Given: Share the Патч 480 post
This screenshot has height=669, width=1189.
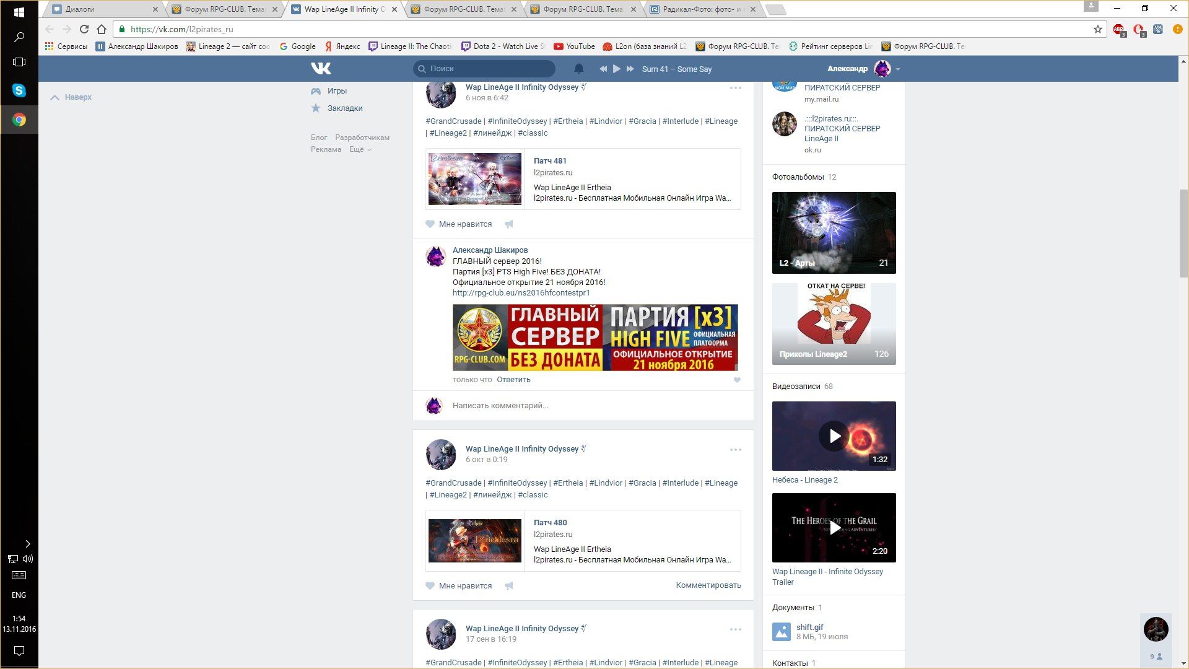Looking at the screenshot, I should click(508, 586).
